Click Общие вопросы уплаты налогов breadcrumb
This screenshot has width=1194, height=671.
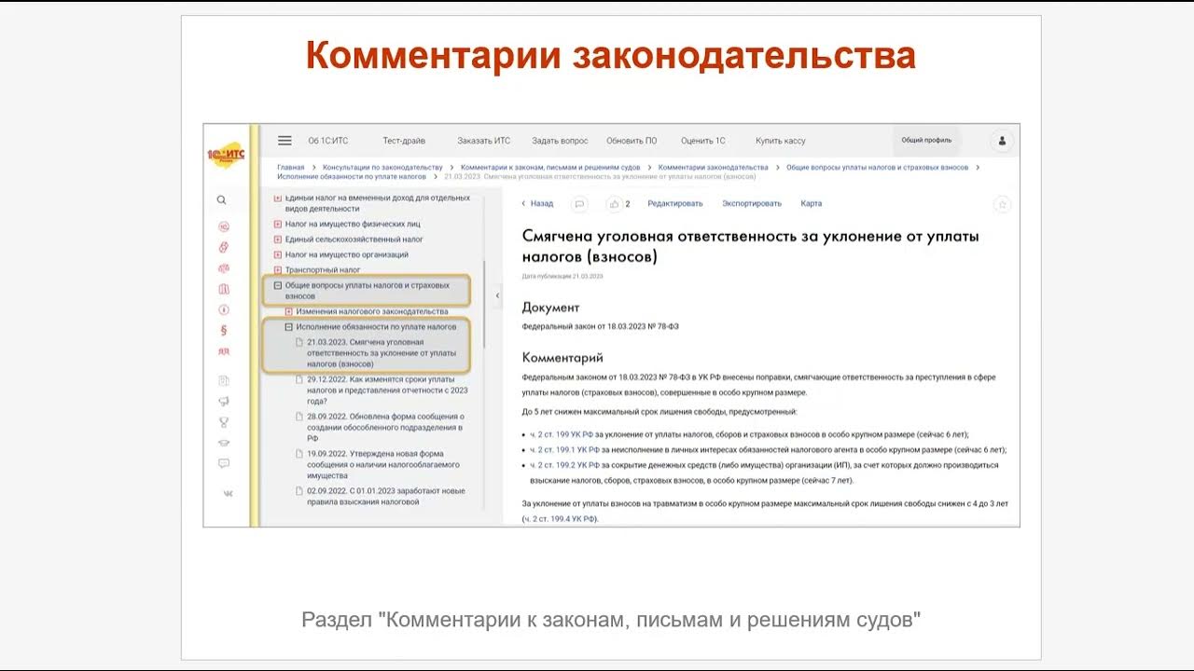(x=877, y=167)
